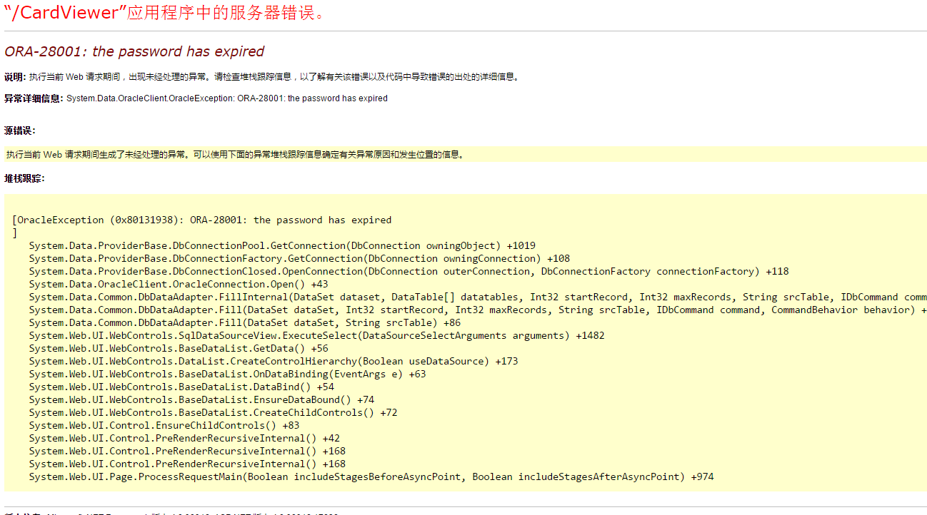Image resolution: width=927 pixels, height=515 pixels.
Task: Click the PreRenderRecursiveInternal() +42 line
Action: click(x=184, y=438)
